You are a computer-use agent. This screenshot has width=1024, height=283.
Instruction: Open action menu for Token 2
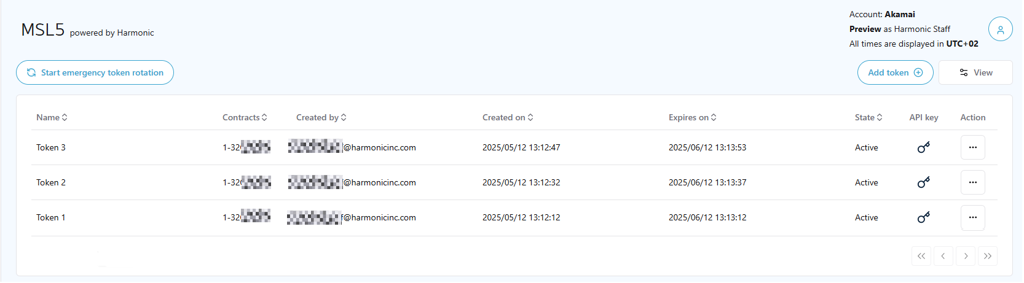(972, 182)
